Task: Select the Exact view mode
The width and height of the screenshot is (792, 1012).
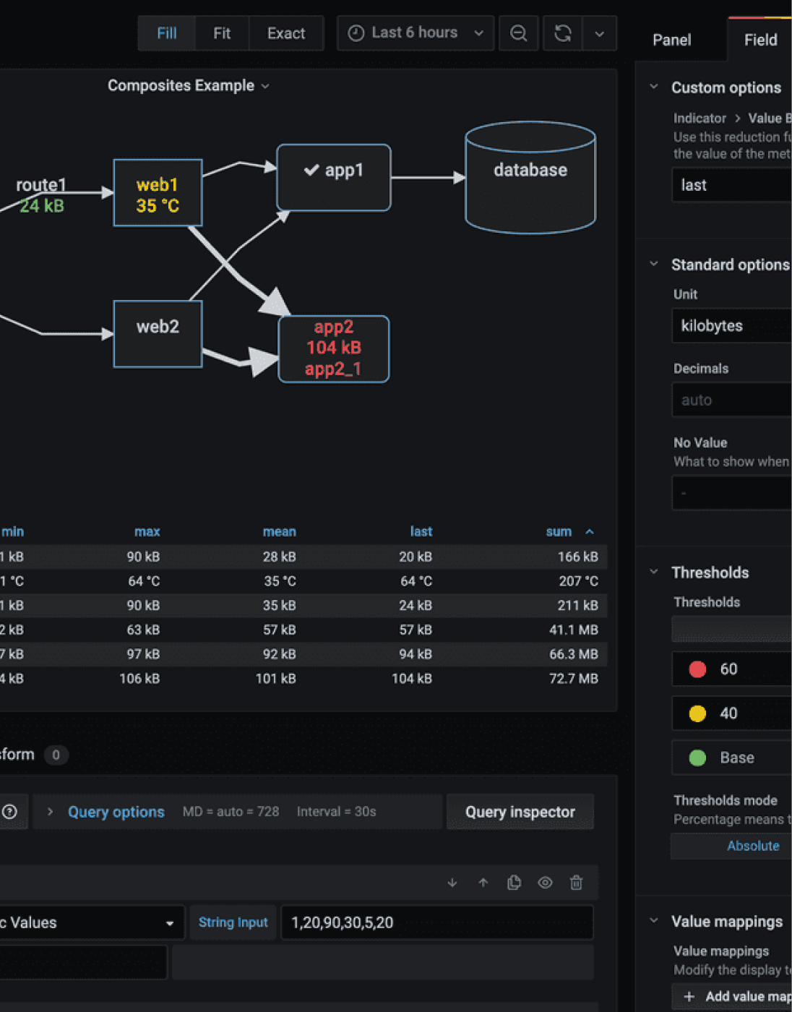Action: click(285, 33)
